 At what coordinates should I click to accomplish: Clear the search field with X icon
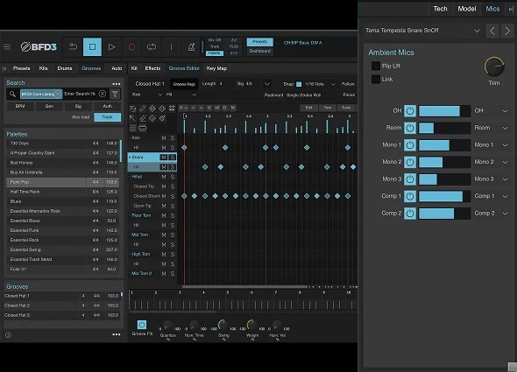coord(103,94)
